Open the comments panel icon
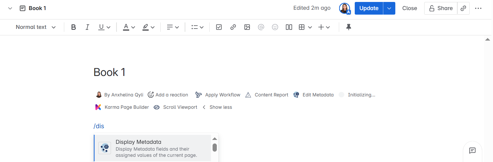This screenshot has height=162, width=493. click(472, 151)
